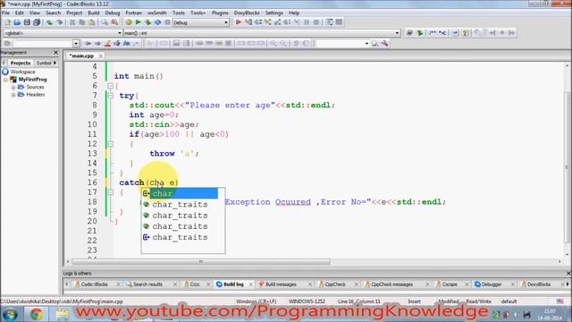This screenshot has height=322, width=572.
Task: Open the search text dropdown arrow
Action: click(x=76, y=44)
